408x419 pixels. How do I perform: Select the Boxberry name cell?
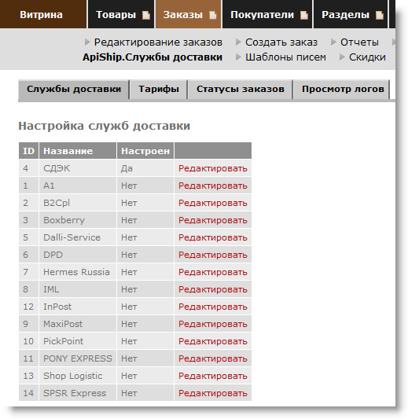tap(78, 220)
